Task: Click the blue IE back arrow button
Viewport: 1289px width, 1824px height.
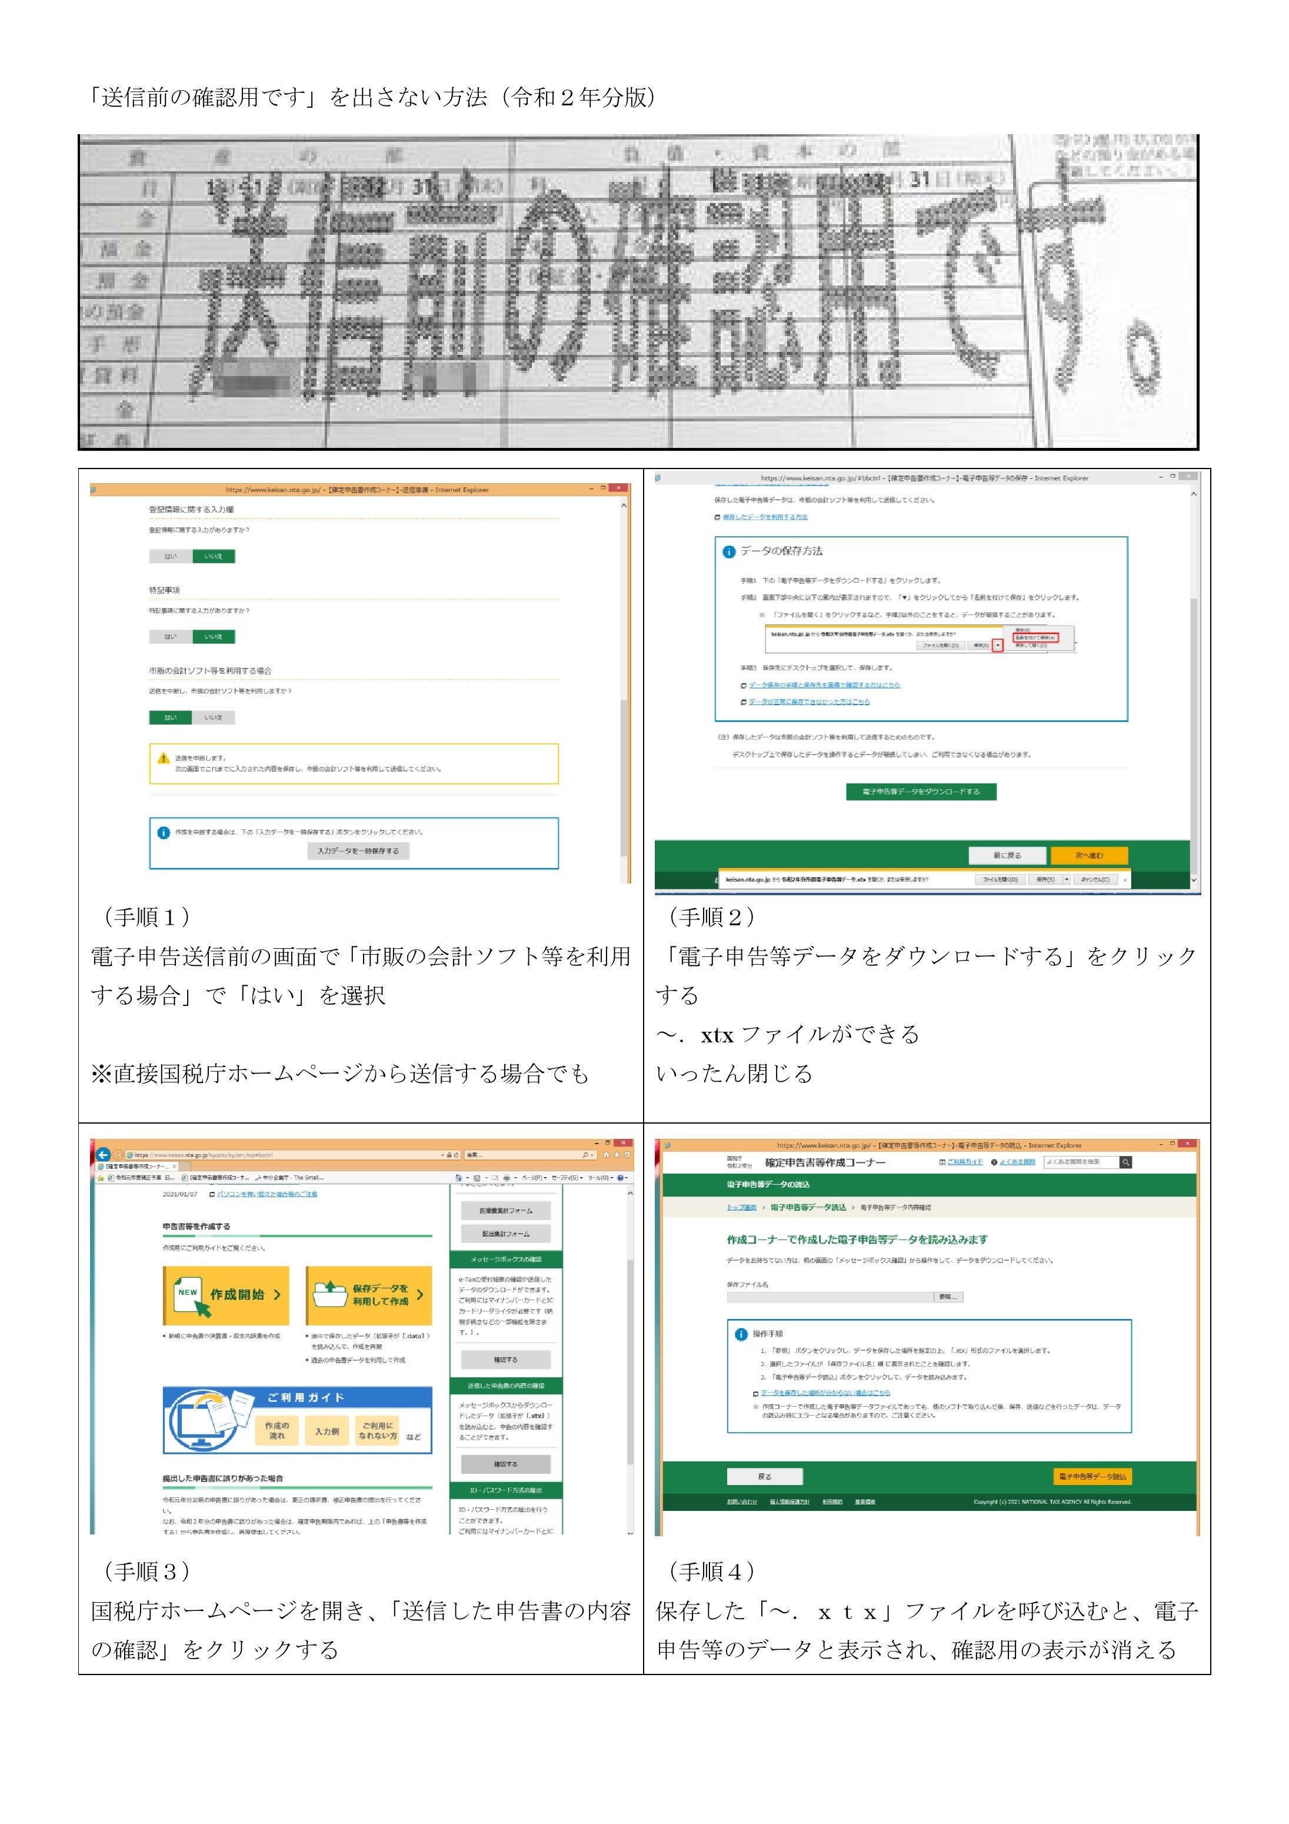Action: 103,1154
